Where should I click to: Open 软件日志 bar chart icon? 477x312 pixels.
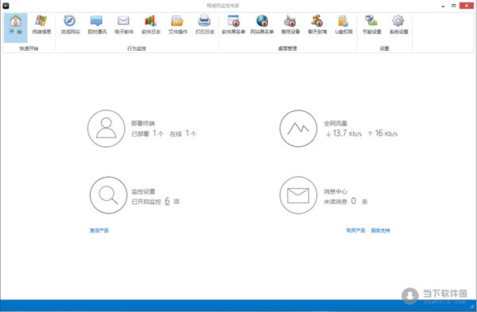(x=151, y=25)
